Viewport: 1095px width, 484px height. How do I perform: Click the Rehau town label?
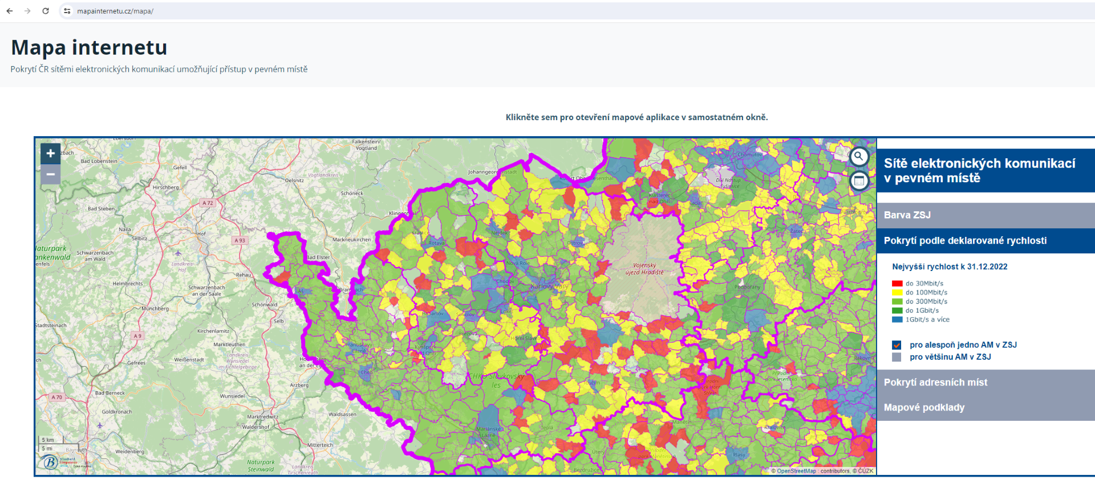(x=244, y=275)
